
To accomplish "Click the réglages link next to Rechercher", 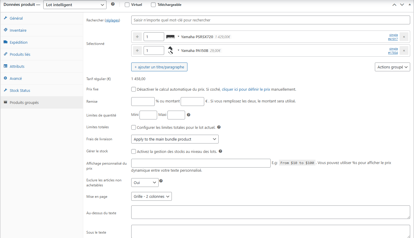I will pyautogui.click(x=112, y=20).
